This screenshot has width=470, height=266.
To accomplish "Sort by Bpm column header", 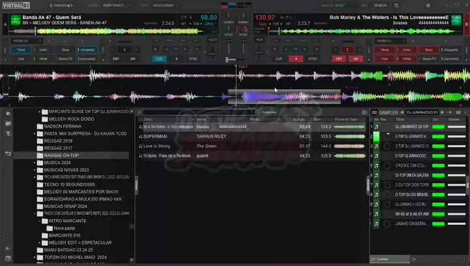I will (x=317, y=120).
